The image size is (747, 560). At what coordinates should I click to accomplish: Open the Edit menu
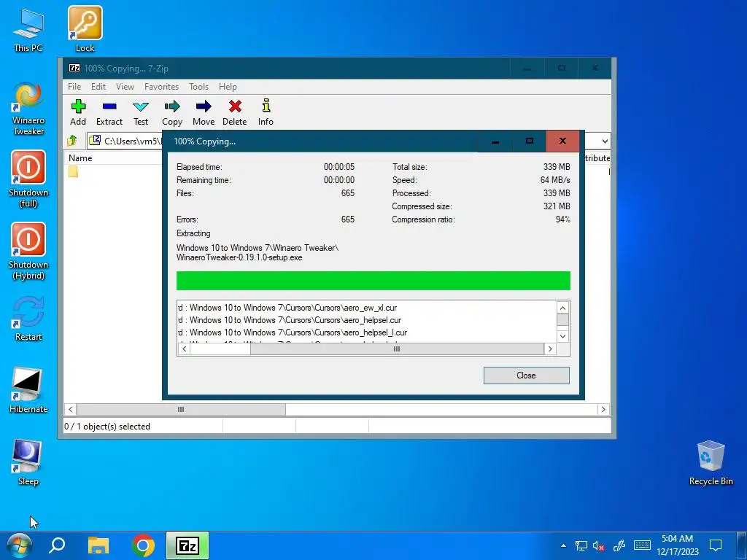98,87
